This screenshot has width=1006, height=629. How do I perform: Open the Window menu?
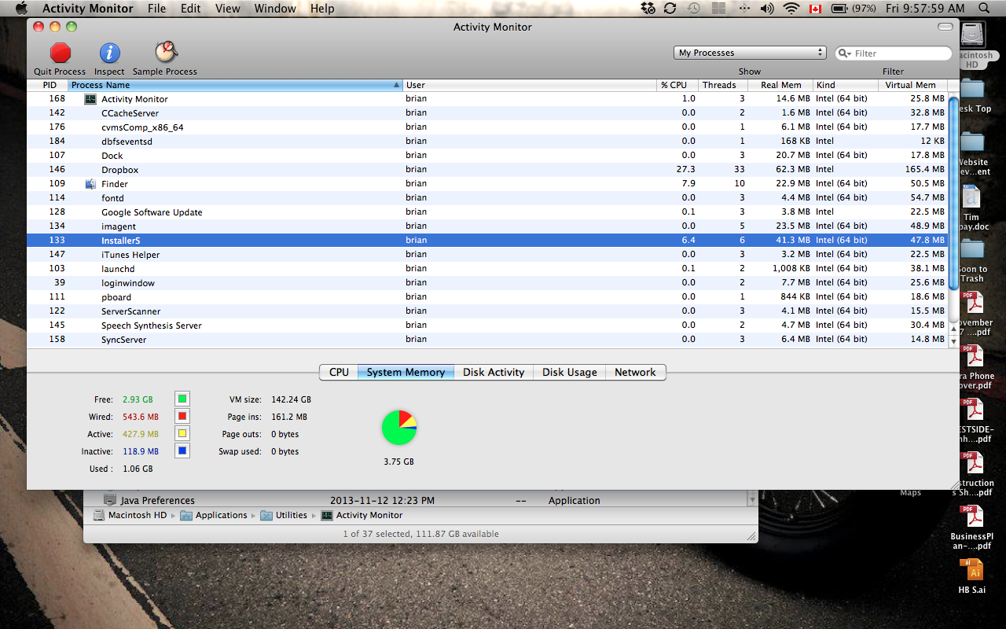click(x=275, y=9)
